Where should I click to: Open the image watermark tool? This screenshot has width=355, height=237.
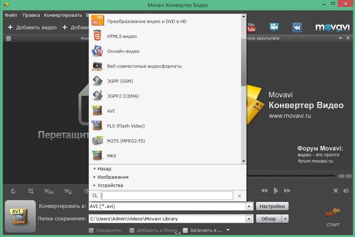click(68, 191)
